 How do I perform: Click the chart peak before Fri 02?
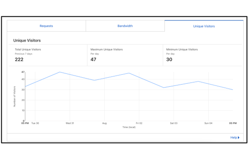pyautogui.click(x=129, y=73)
